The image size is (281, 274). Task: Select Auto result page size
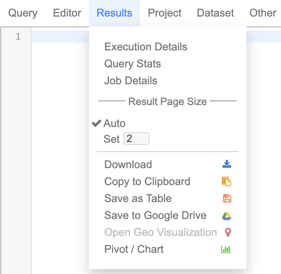click(114, 123)
